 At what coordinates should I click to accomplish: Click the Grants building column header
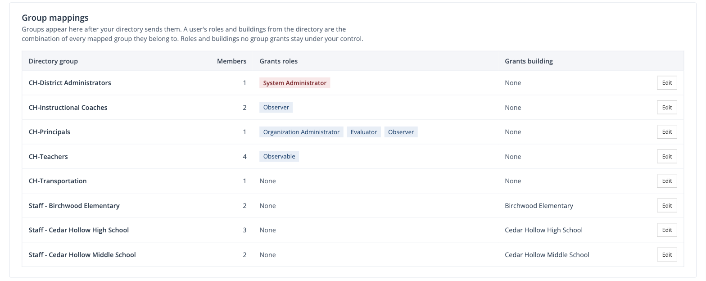click(529, 61)
